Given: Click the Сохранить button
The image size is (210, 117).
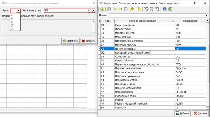Looking at the screenshot, I should point(70,41).
